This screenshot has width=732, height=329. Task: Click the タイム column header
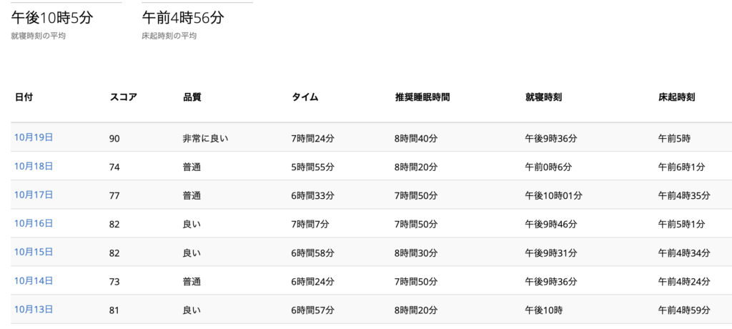[305, 97]
